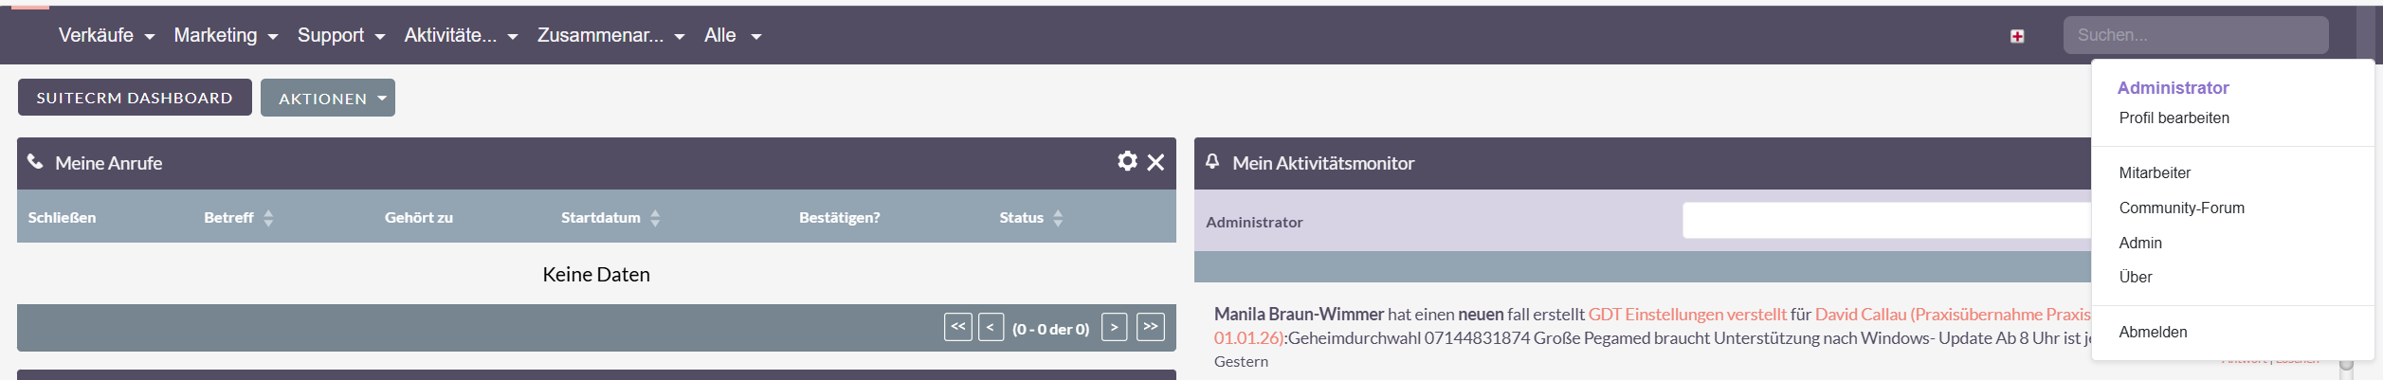Viewport: 2383px width, 380px height.
Task: Click the SUITECRM DASHBOARD button
Action: pos(135,98)
